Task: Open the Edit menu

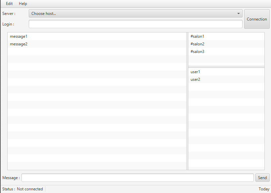Action: pyautogui.click(x=9, y=4)
